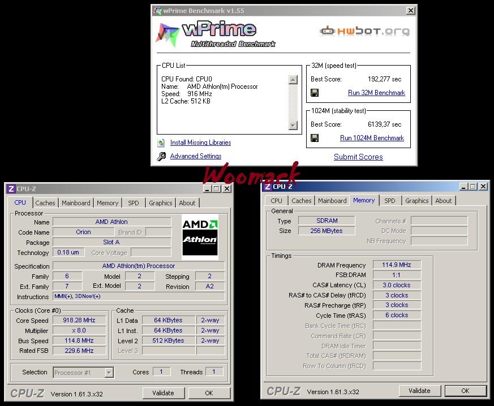Click Validate in right CPU-Z window
Screen dimensions: 494x406
[x=419, y=391]
